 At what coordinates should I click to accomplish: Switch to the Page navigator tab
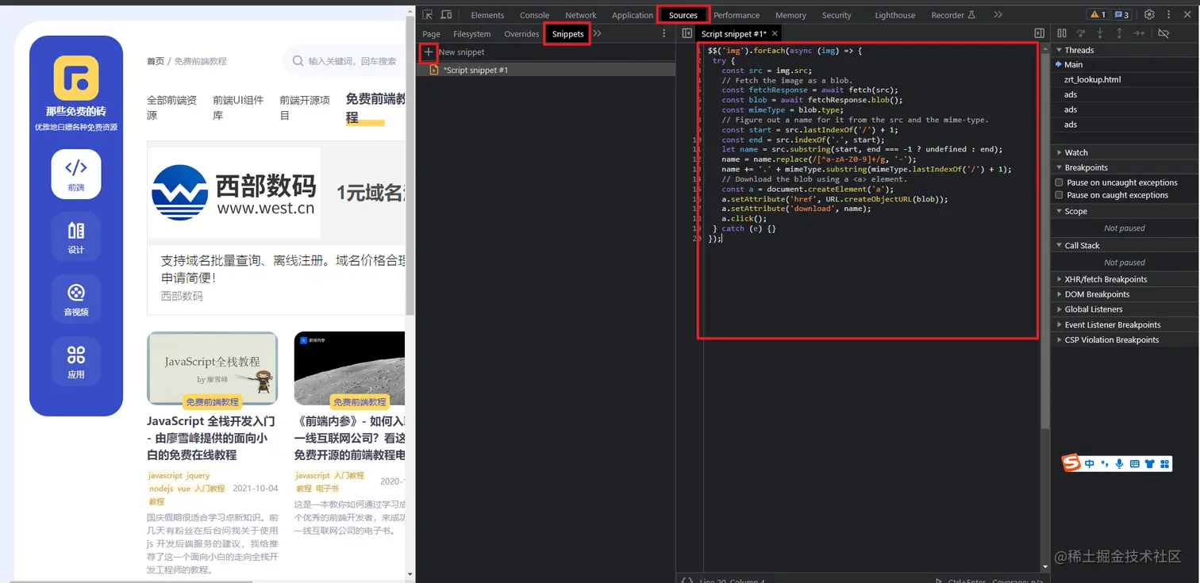point(431,34)
